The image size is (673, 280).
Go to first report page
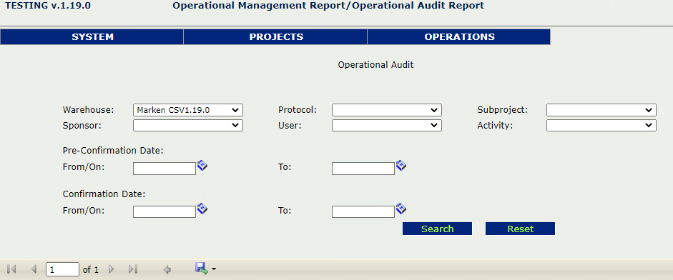[12, 269]
